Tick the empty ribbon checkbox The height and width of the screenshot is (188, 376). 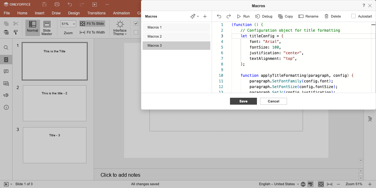tap(136, 32)
